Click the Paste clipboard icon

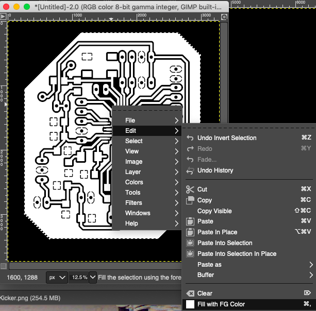[x=190, y=221]
